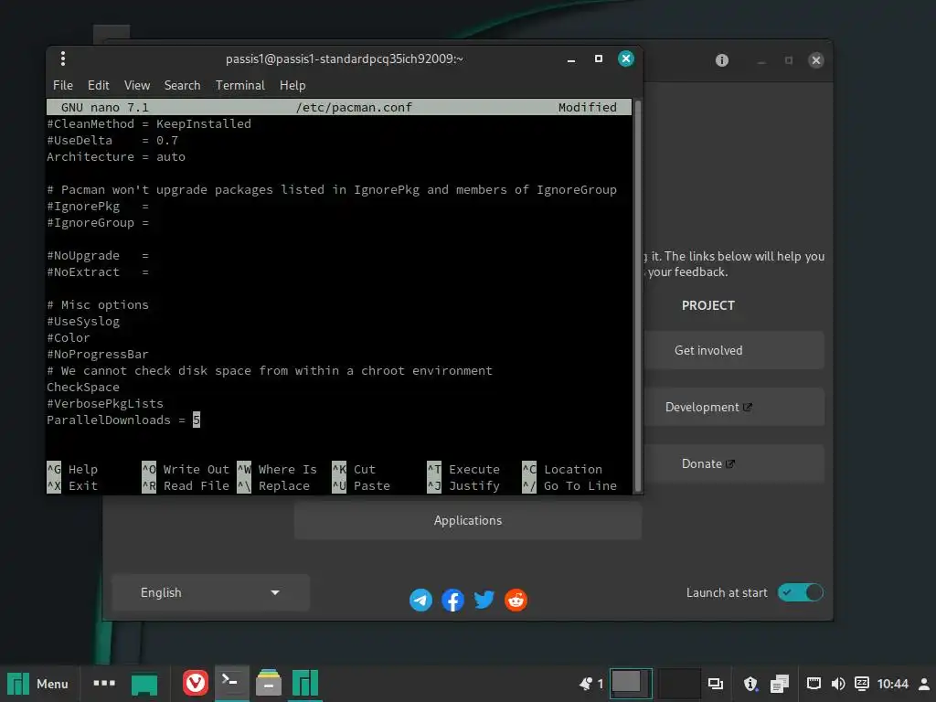Click the PROJECT heading in Manjaro Hello

coord(708,305)
